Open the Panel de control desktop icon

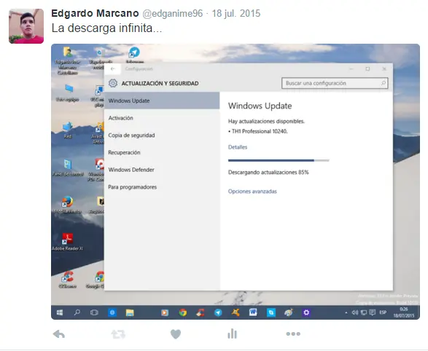tap(68, 167)
